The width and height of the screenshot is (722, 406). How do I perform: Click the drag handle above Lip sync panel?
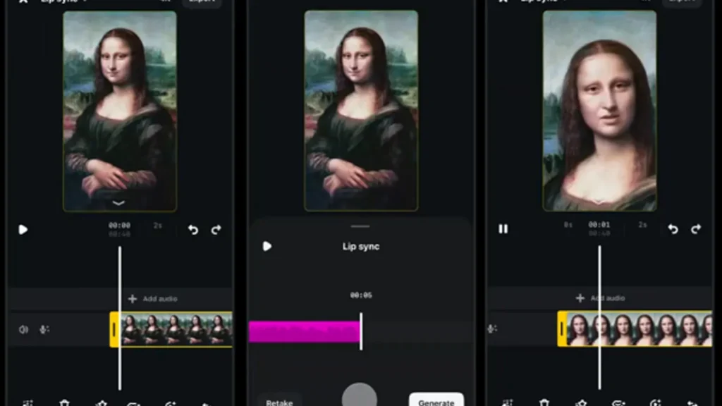(x=360, y=226)
